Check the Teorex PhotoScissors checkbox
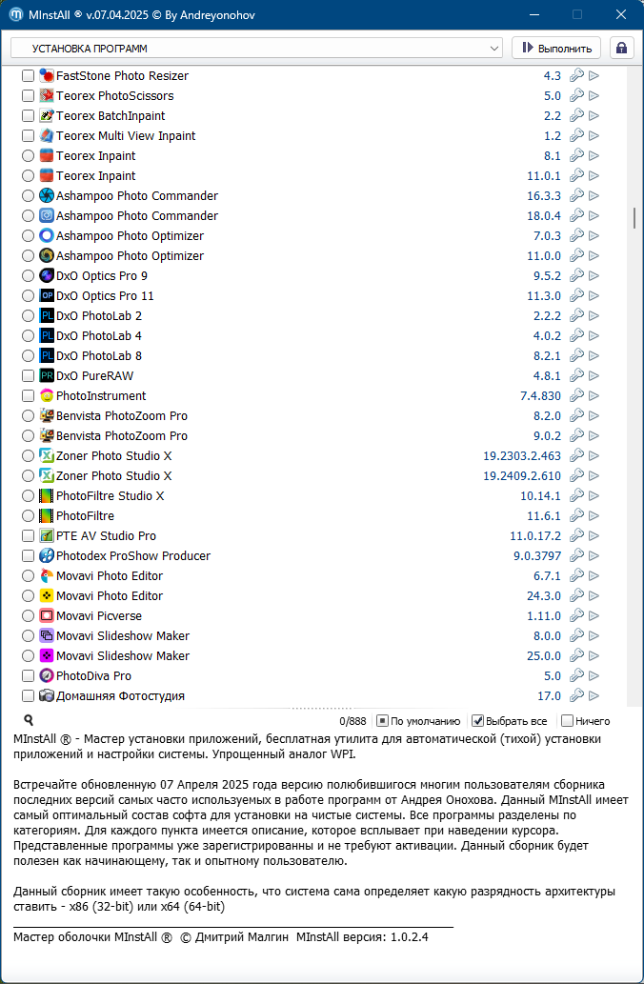This screenshot has height=984, width=644. click(28, 96)
